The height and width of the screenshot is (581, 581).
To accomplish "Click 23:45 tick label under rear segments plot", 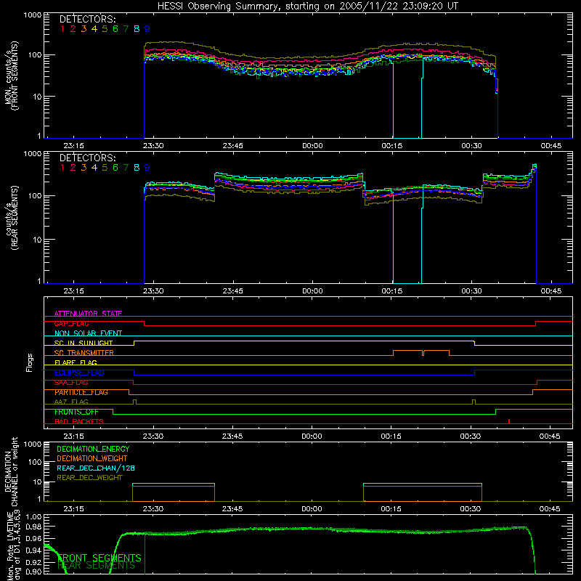I will (x=232, y=291).
